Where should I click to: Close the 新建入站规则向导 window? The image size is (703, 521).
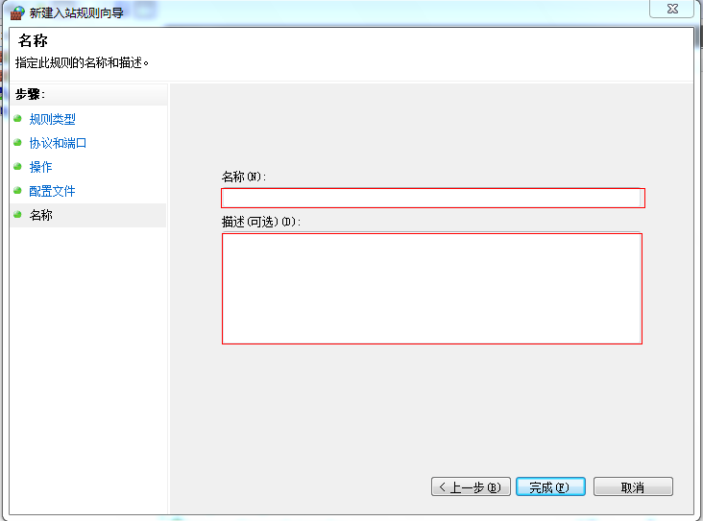click(672, 9)
